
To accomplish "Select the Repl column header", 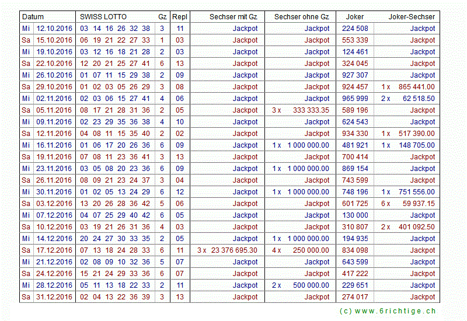I will pos(180,17).
